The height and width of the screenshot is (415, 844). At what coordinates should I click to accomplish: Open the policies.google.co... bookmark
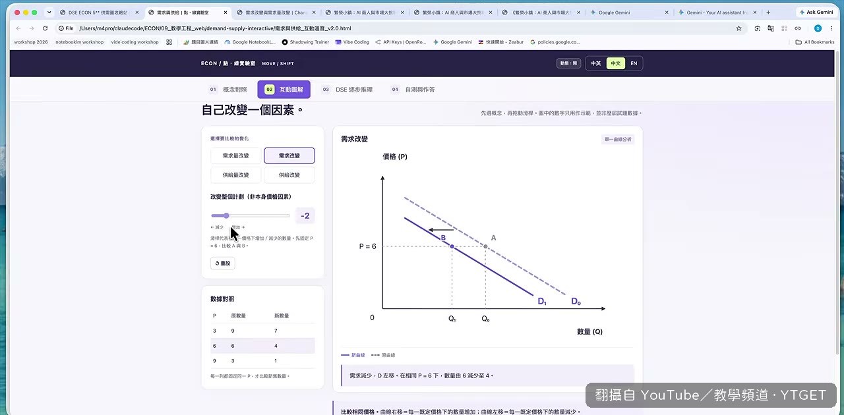[x=555, y=42]
